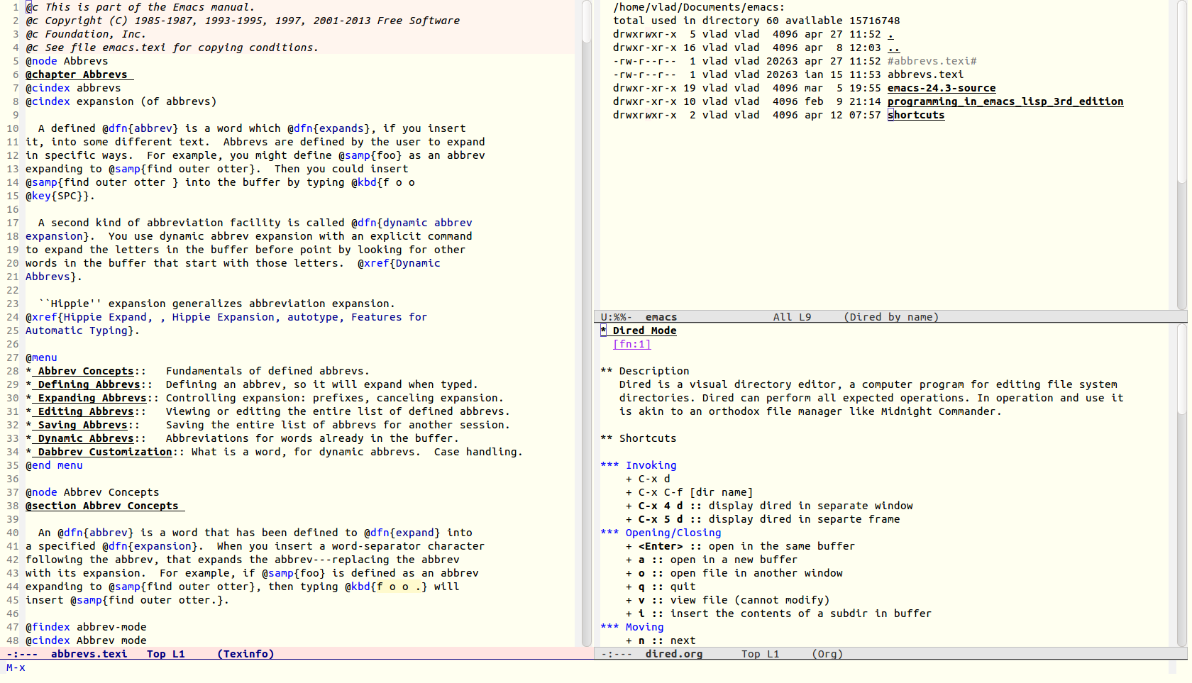The image size is (1192, 683).
Task: Fold the Opening/Closing subheading
Action: [x=661, y=533]
